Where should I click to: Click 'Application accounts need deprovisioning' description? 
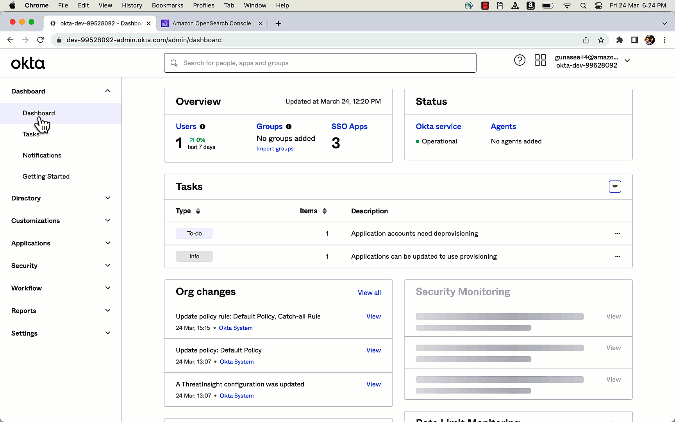pyautogui.click(x=414, y=234)
